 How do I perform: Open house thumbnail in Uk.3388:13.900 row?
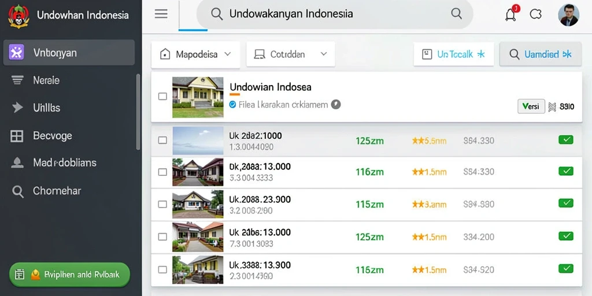tap(198, 269)
